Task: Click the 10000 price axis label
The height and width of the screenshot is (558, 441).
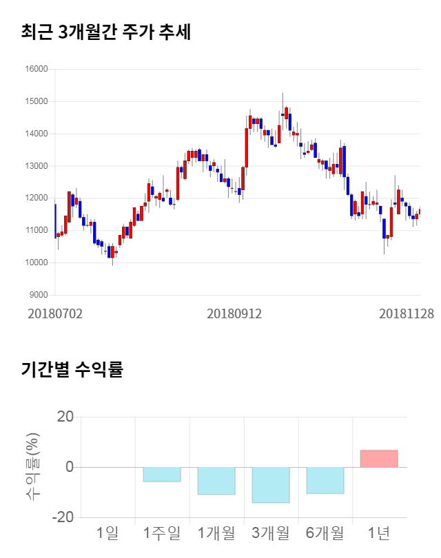Action: 37,262
